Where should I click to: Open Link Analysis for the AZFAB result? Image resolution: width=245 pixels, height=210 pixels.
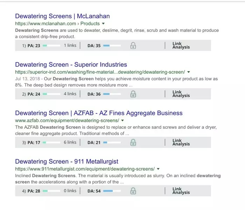click(x=181, y=143)
